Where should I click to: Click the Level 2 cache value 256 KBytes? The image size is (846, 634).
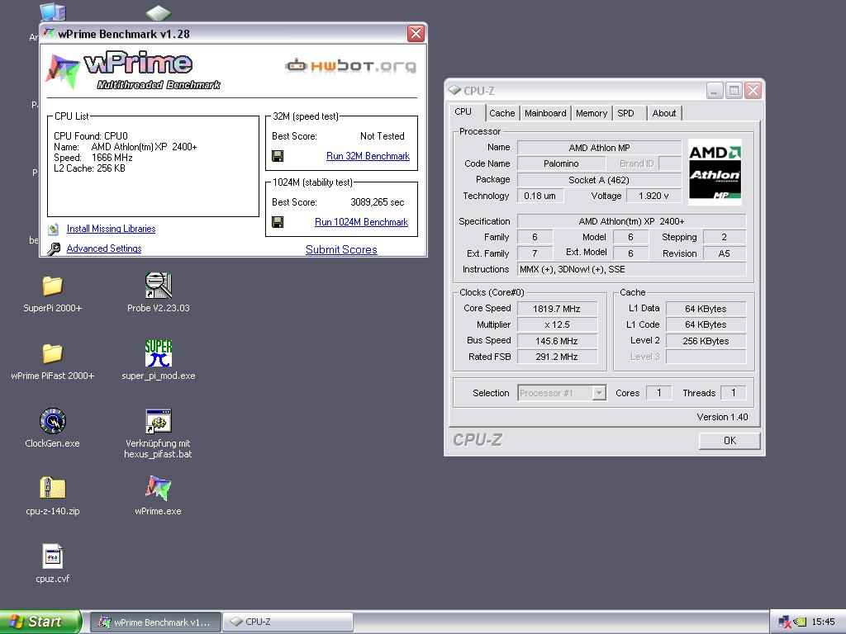pyautogui.click(x=706, y=341)
